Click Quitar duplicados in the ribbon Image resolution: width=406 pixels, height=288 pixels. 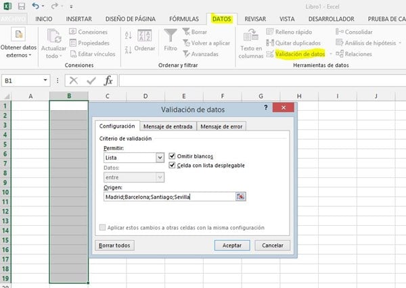(296, 43)
